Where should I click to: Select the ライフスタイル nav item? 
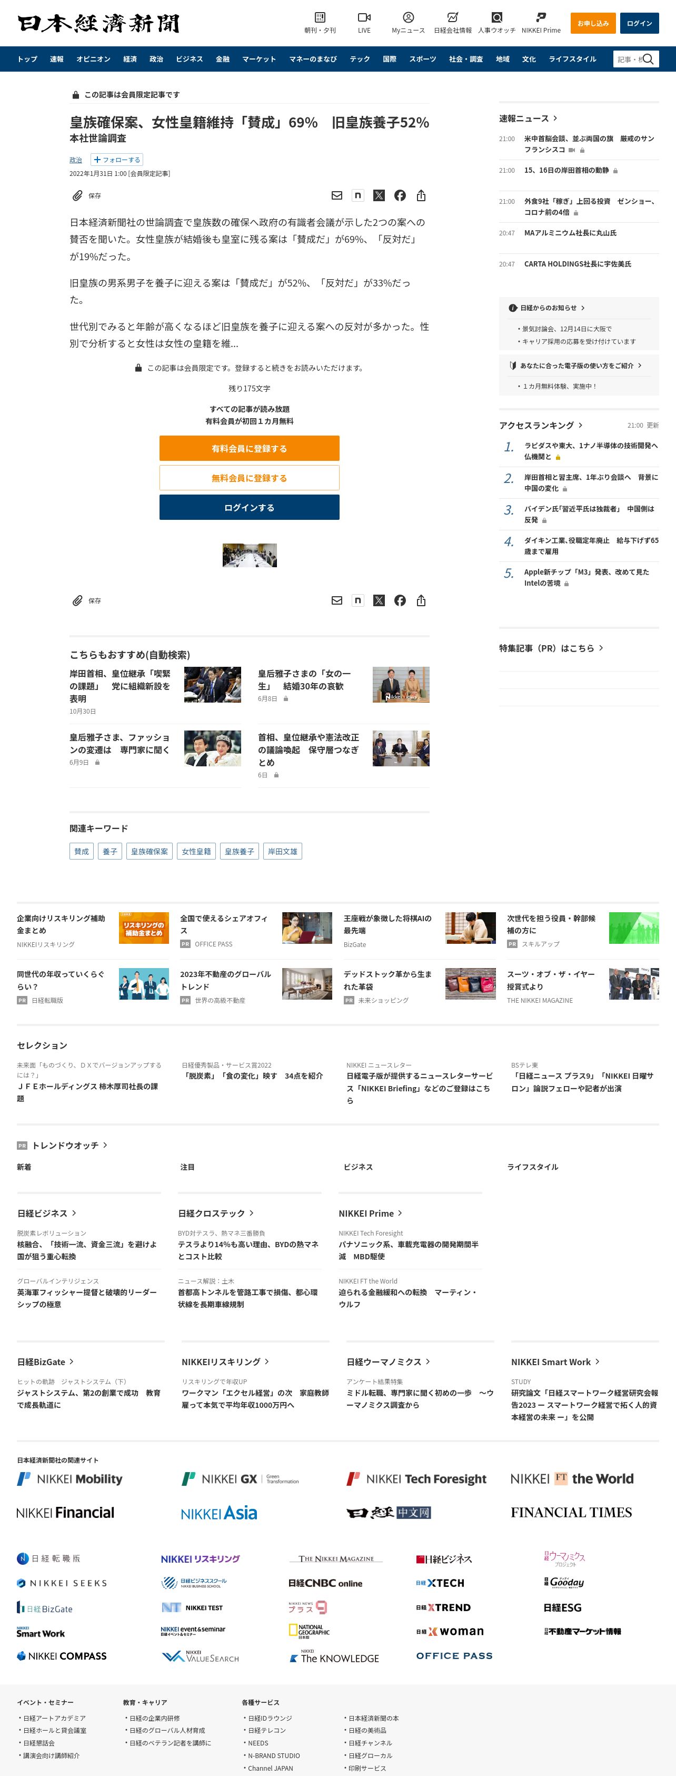coord(573,60)
